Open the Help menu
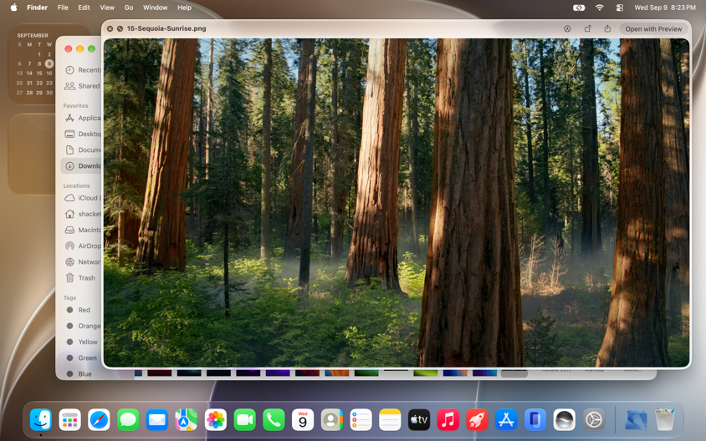Viewport: 706px width, 441px height. click(184, 8)
